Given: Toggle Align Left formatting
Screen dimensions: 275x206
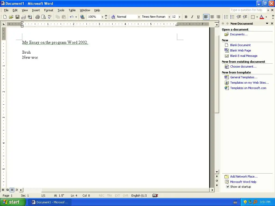Looking at the screenshot, I should (x=206, y=17).
